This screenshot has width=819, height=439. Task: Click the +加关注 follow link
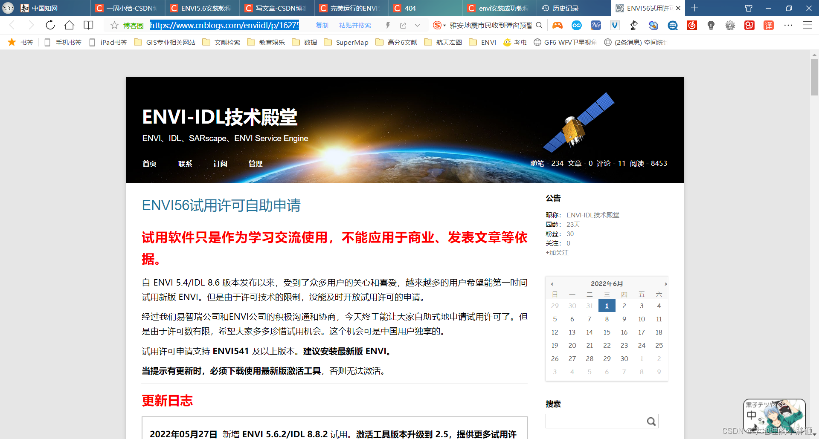tap(557, 253)
